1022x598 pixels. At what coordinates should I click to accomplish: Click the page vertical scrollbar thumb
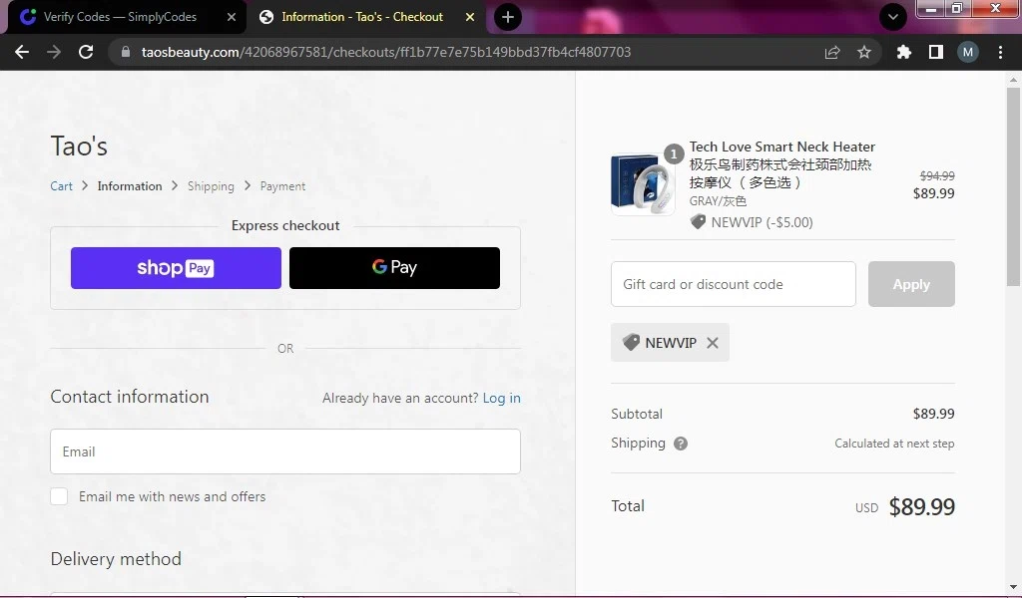[x=1013, y=186]
